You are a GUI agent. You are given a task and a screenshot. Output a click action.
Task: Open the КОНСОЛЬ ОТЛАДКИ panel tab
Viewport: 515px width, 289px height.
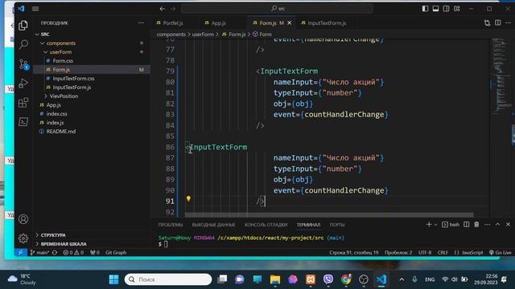(x=266, y=225)
